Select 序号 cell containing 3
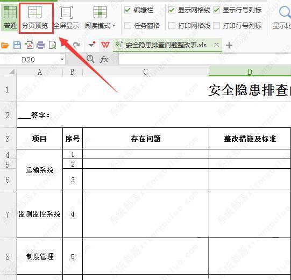 coord(73,180)
